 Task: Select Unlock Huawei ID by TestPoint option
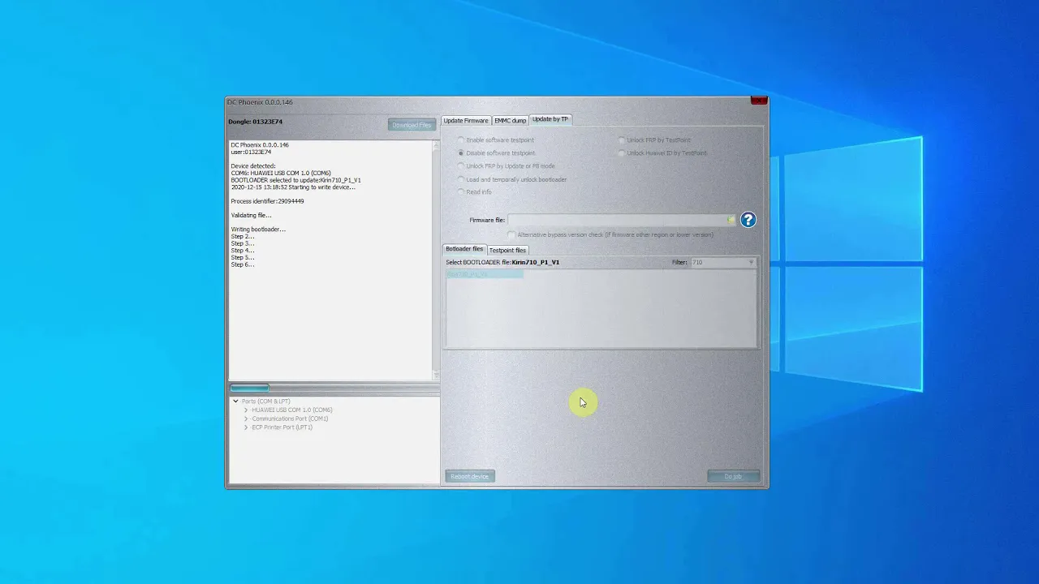[x=623, y=153]
